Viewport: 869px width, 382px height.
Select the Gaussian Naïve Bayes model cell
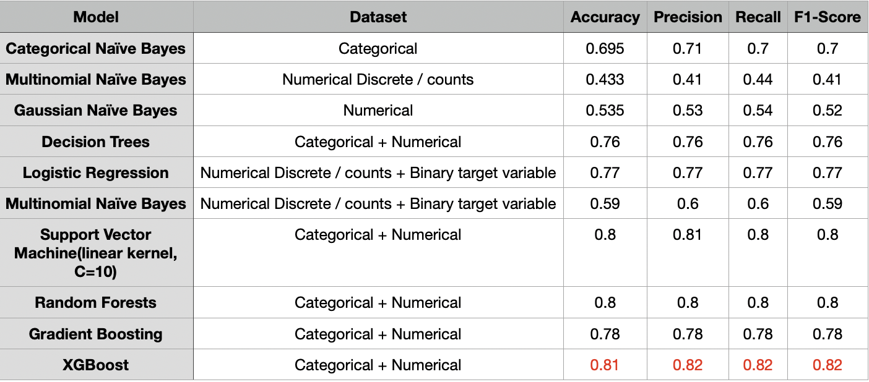[96, 111]
